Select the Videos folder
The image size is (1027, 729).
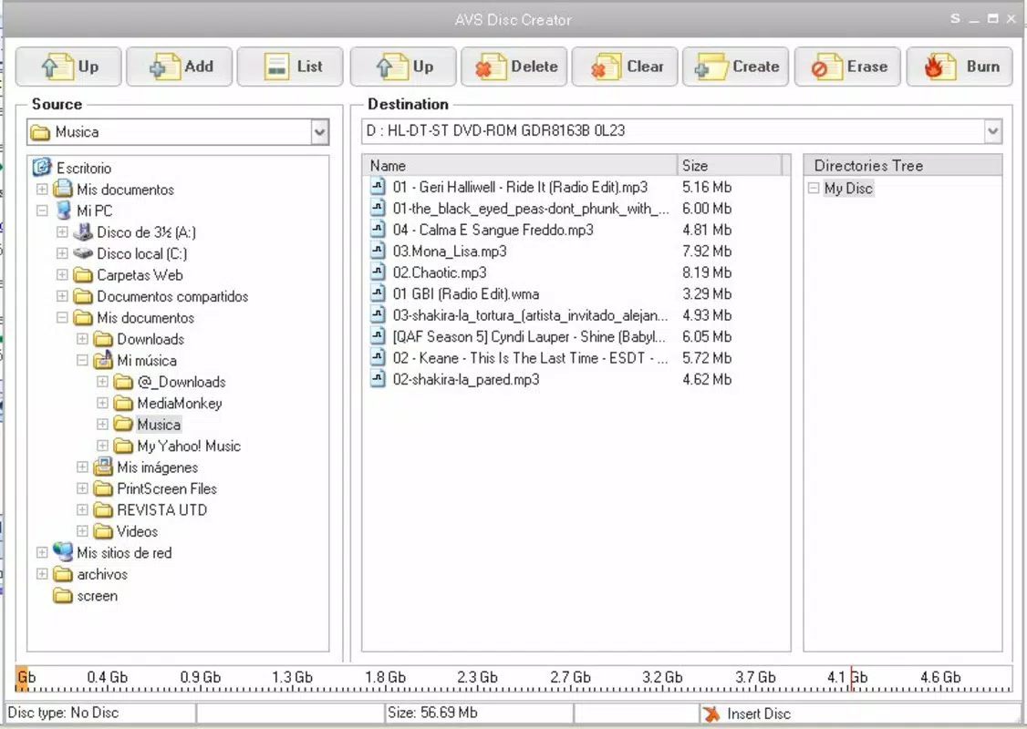[x=137, y=531]
